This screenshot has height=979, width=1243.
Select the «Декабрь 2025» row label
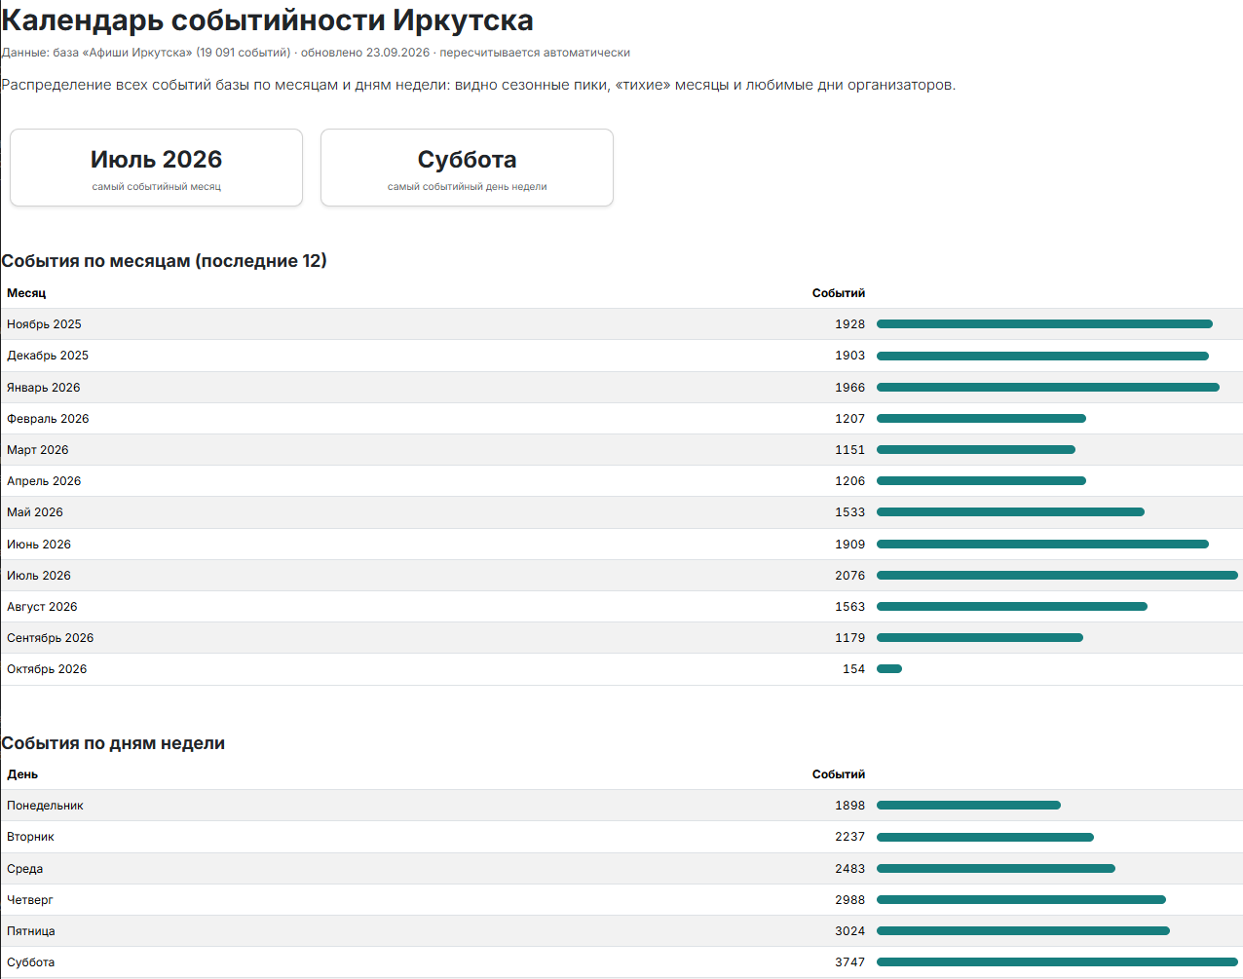point(48,356)
